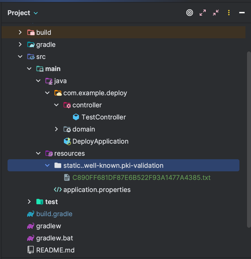Open the Project view dropdown

pos(36,13)
